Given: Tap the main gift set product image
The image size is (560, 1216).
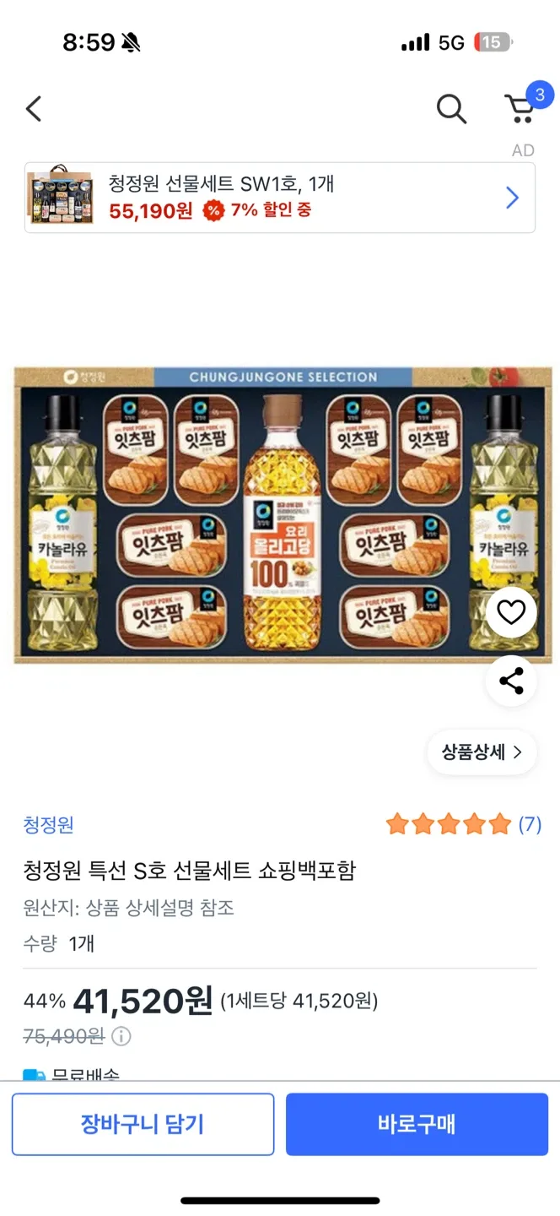Looking at the screenshot, I should pyautogui.click(x=283, y=515).
